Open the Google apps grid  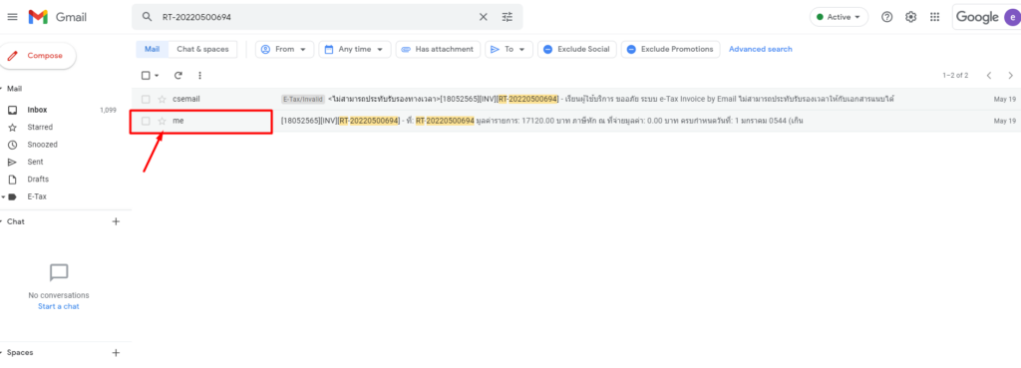coord(935,17)
